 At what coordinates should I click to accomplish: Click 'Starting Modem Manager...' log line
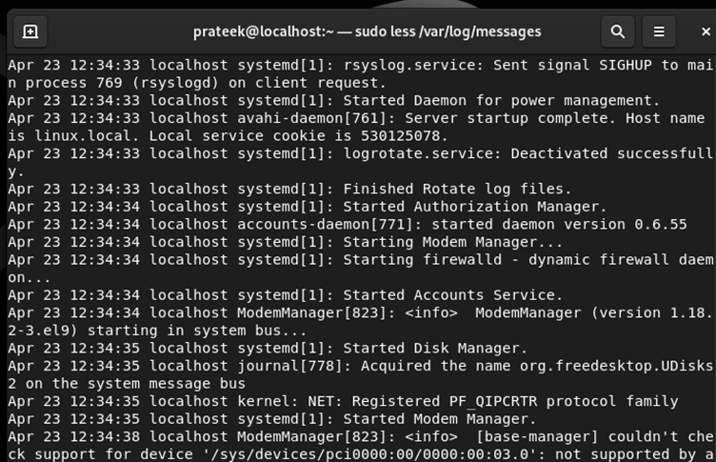pyautogui.click(x=285, y=242)
